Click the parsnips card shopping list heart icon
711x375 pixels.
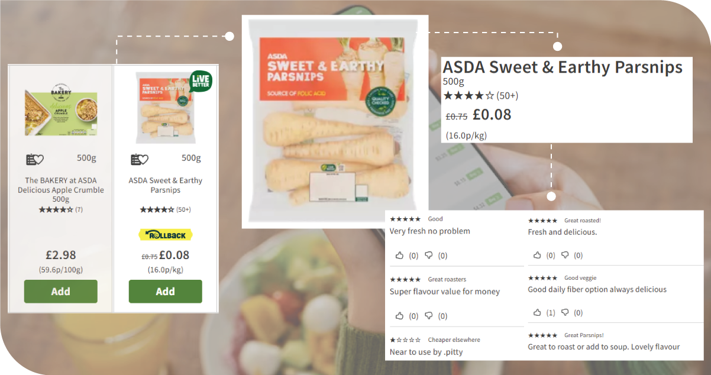(140, 159)
